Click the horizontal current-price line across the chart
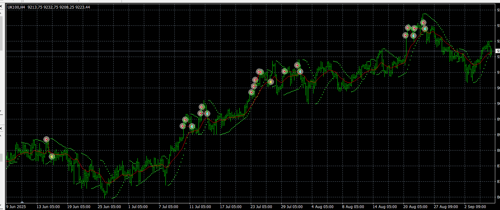Viewport: 500px width, 210px height. point(251,51)
